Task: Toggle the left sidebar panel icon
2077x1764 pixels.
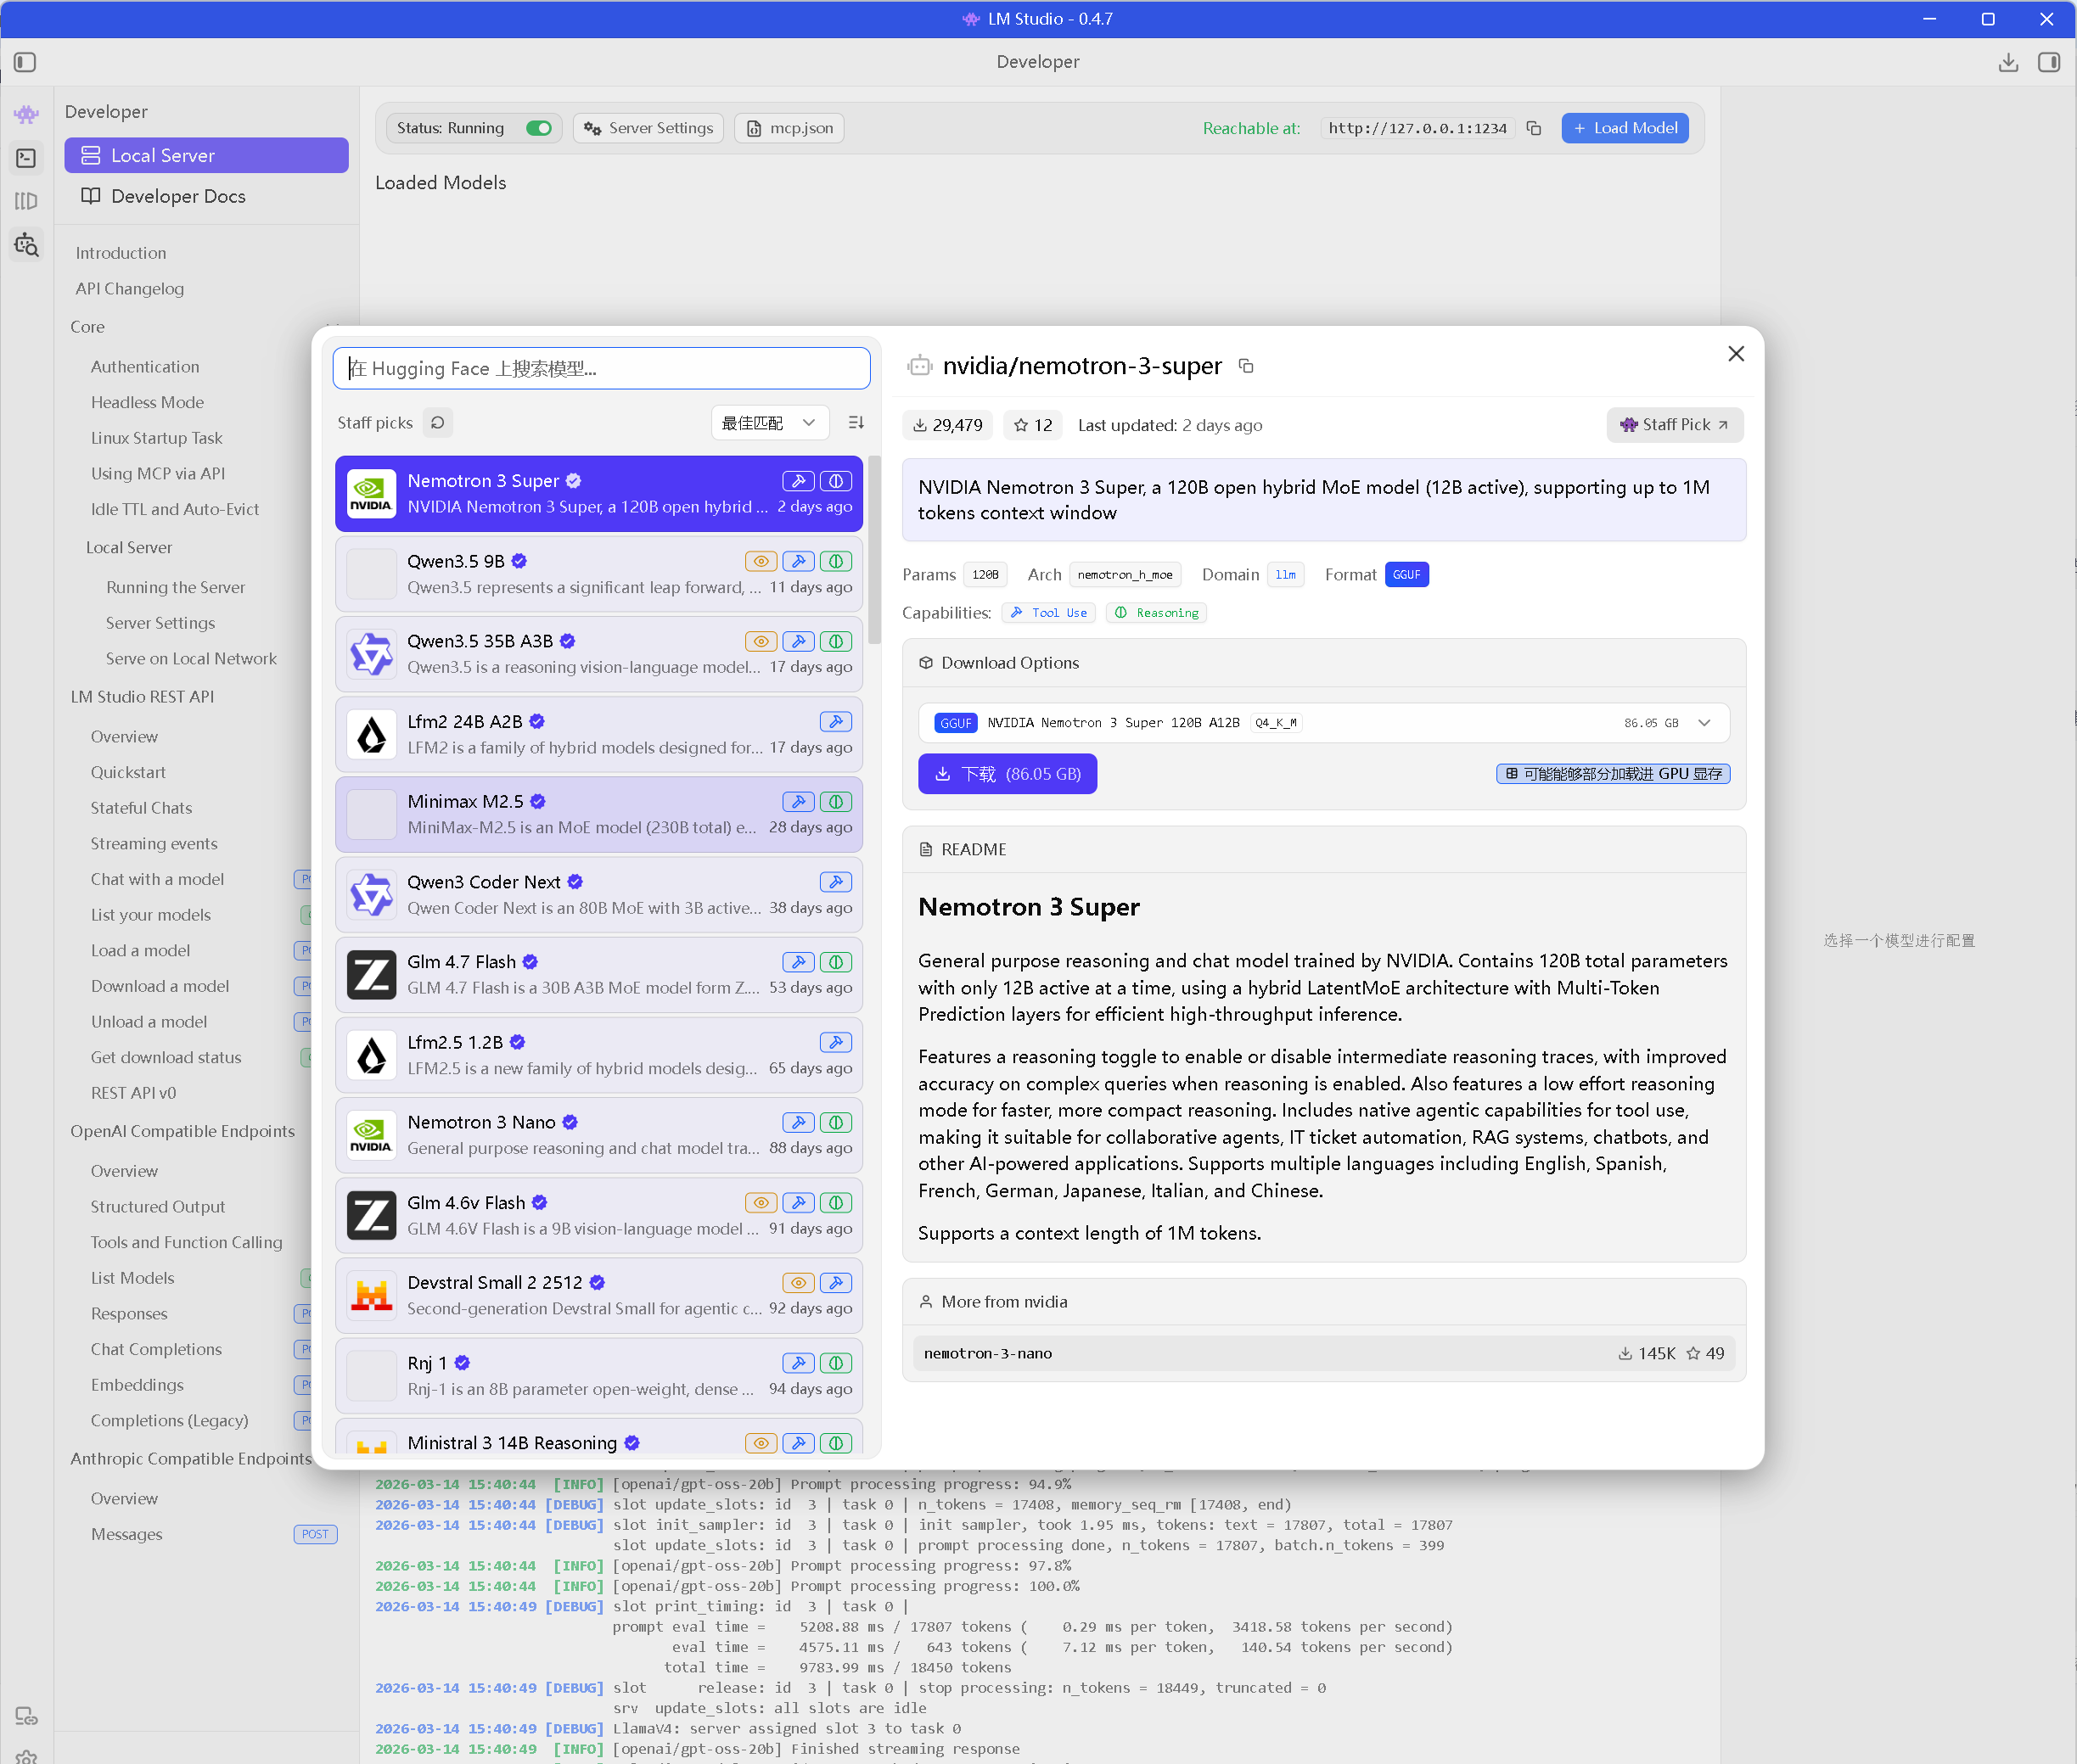Action: point(25,62)
